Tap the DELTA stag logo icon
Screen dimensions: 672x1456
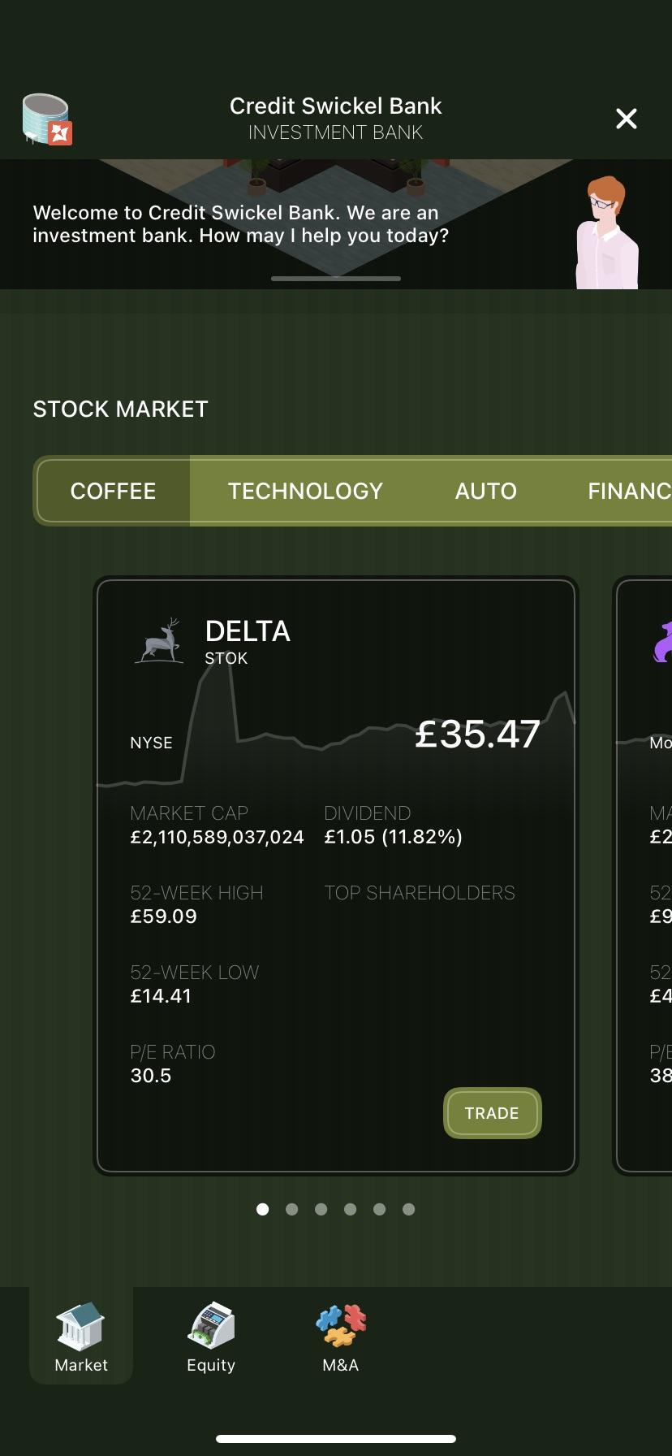coord(160,640)
